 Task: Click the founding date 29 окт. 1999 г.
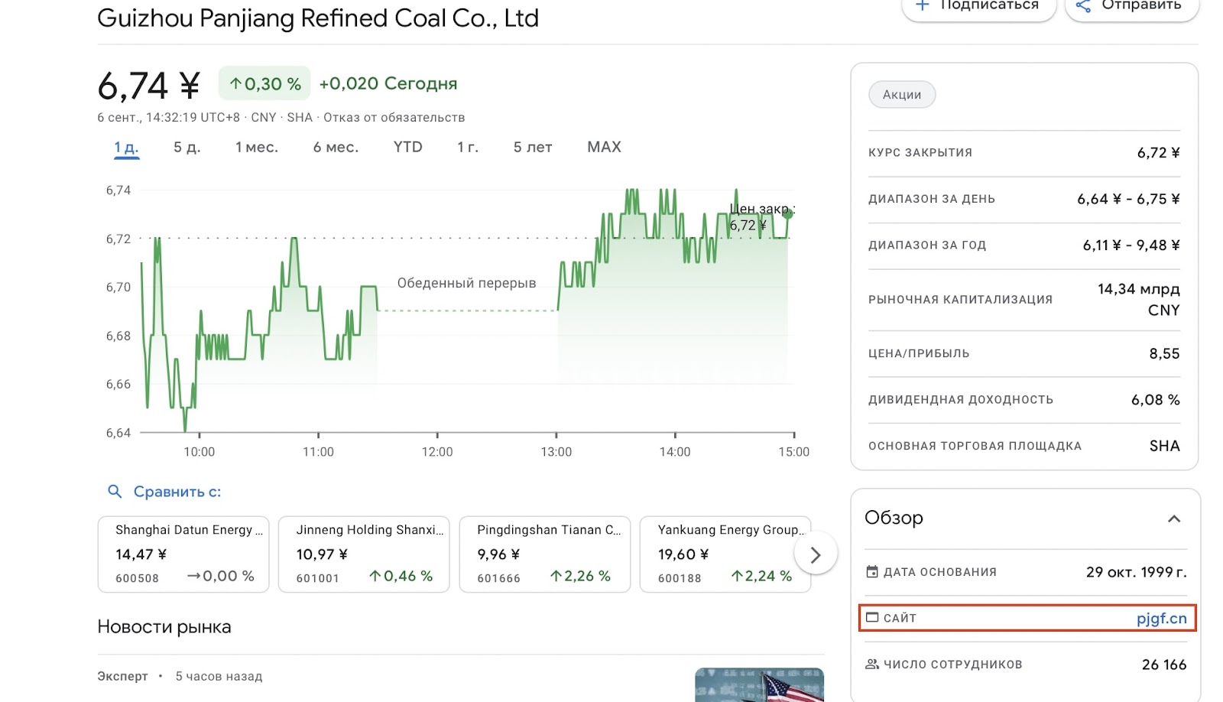[1136, 572]
